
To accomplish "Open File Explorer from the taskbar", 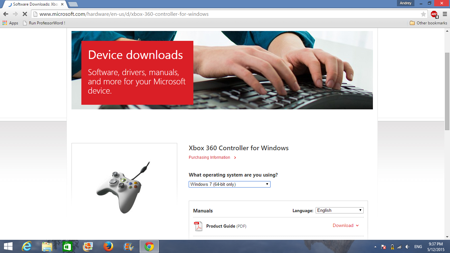I will click(x=47, y=246).
